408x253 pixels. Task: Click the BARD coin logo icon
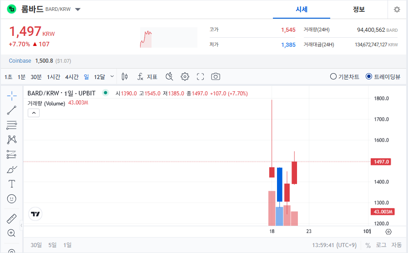pyautogui.click(x=11, y=9)
